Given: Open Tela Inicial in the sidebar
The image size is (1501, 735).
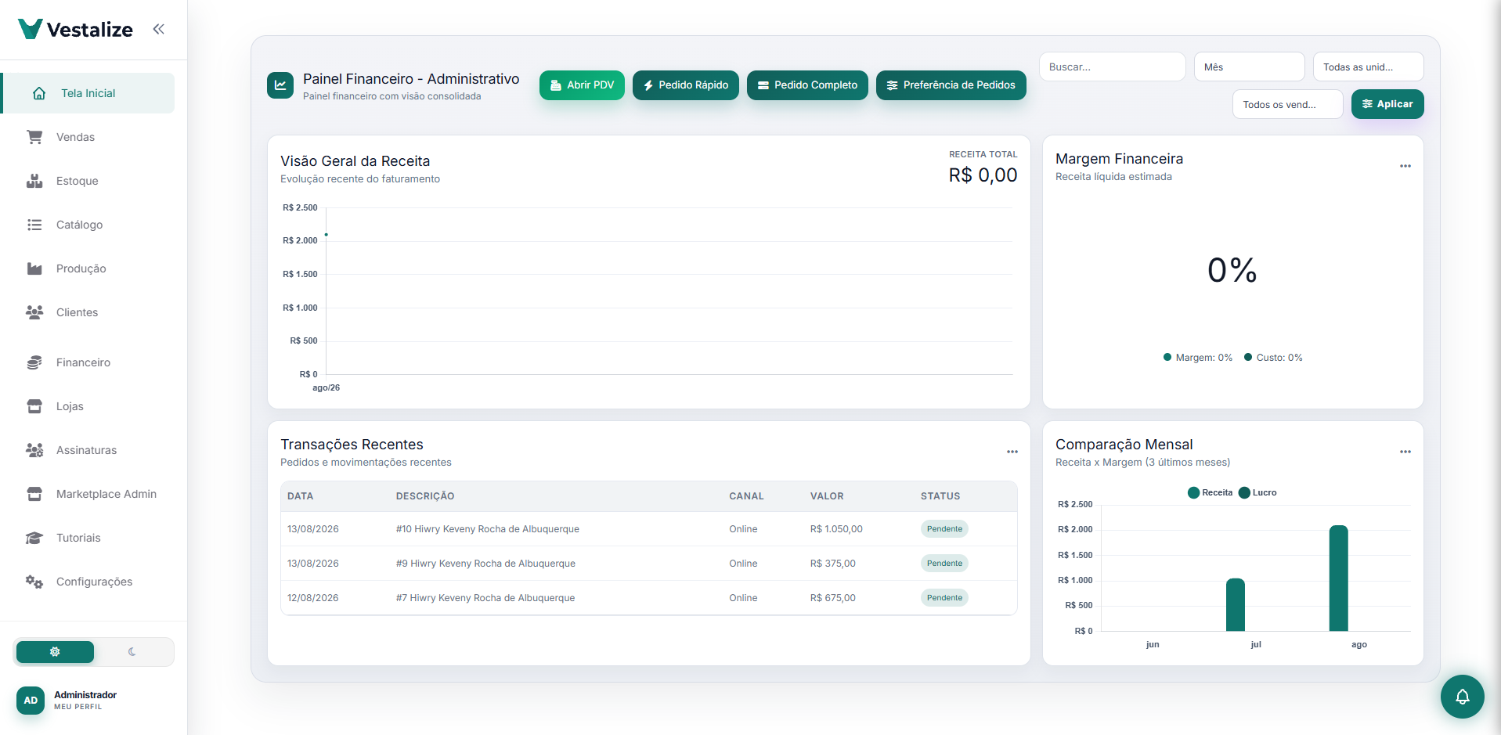Looking at the screenshot, I should click(x=88, y=93).
